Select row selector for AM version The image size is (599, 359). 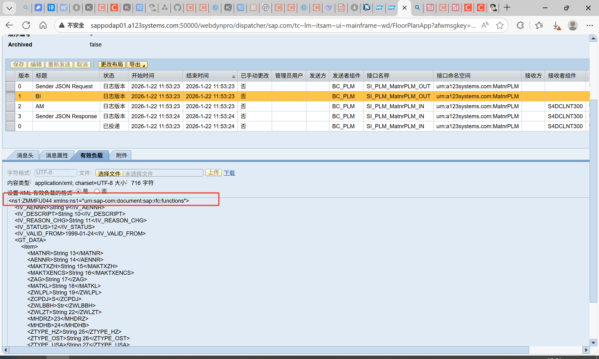[10, 106]
